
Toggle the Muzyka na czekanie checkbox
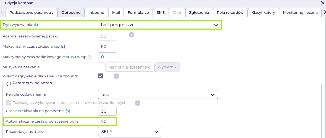(x=101, y=66)
